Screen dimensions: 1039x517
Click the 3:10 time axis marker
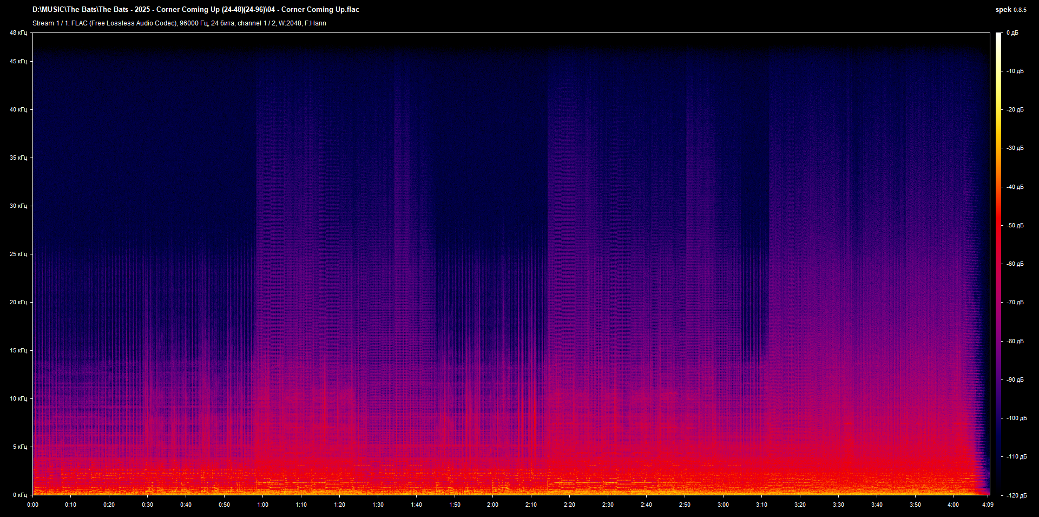761,505
